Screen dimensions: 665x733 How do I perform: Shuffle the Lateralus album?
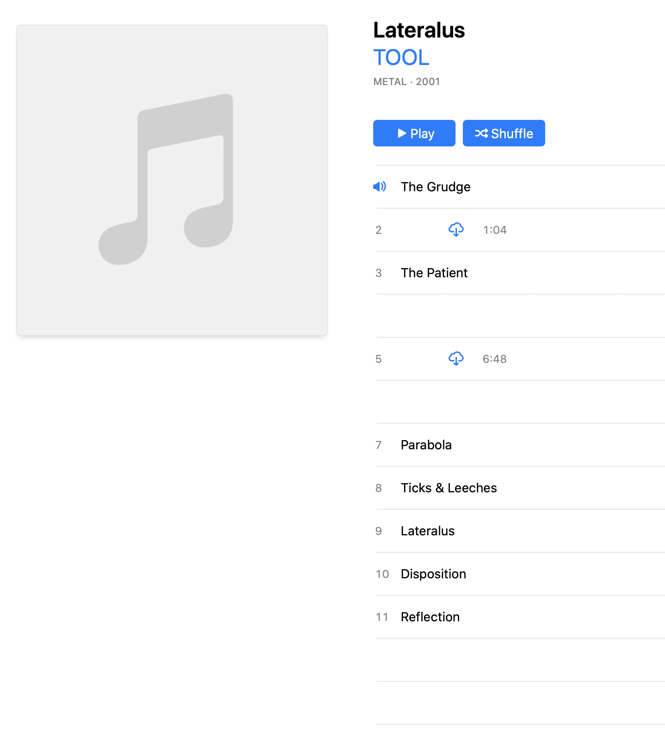(x=504, y=133)
